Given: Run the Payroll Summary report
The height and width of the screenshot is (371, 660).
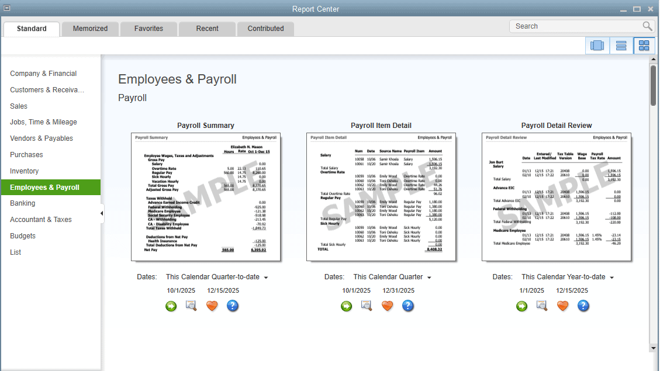Looking at the screenshot, I should (x=171, y=306).
